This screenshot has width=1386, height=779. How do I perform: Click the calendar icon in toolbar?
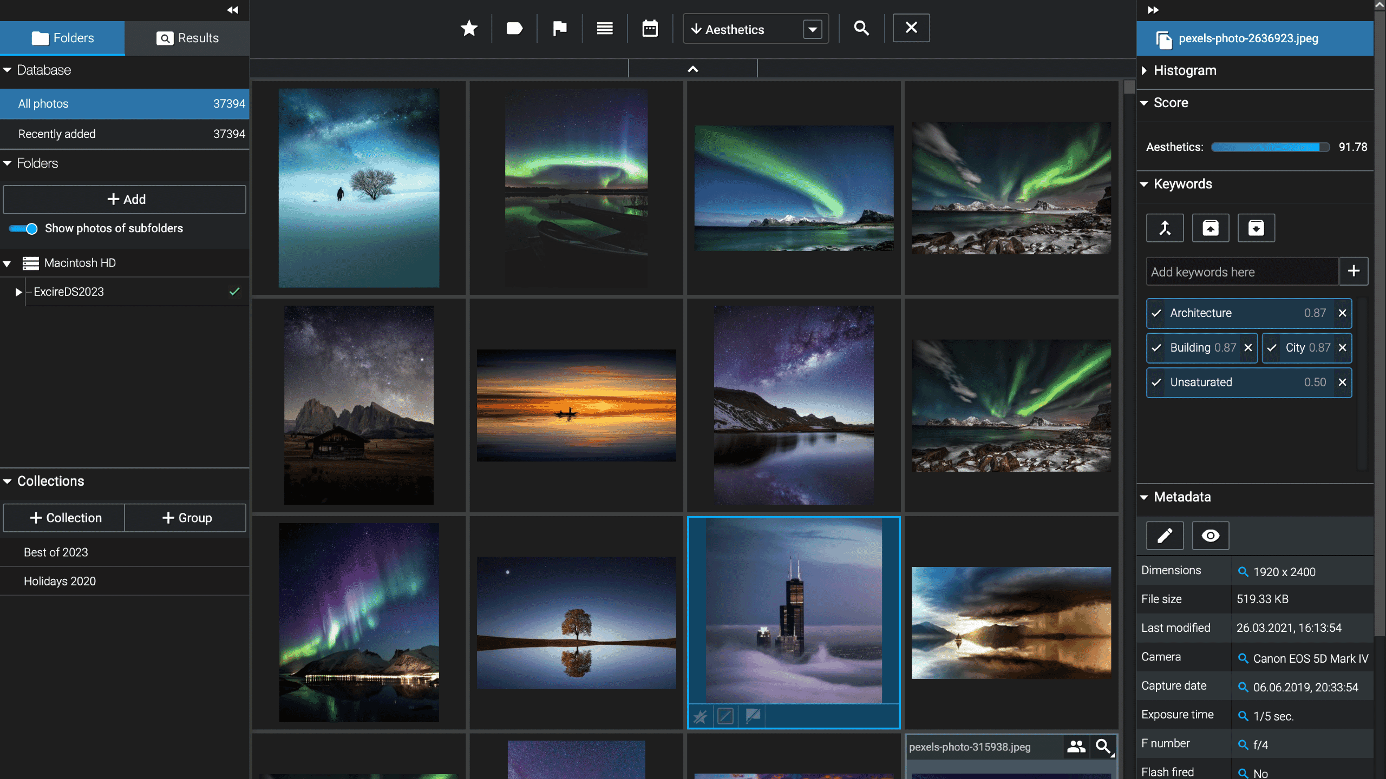(x=649, y=28)
